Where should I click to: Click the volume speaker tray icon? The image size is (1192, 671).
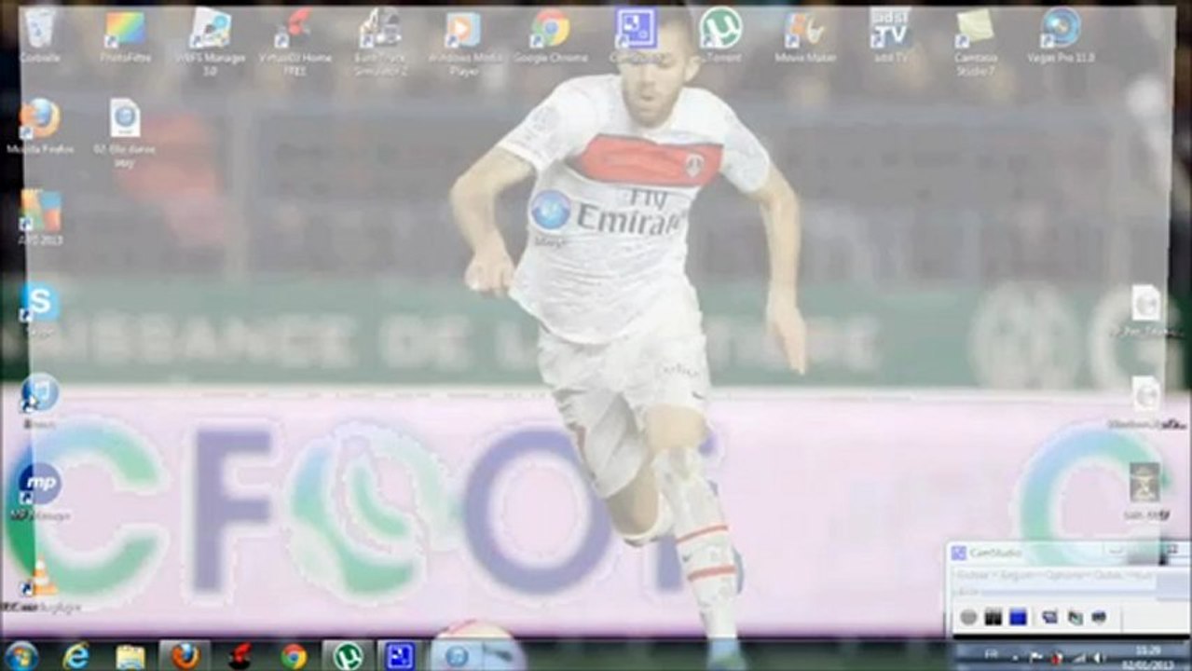tap(1098, 657)
